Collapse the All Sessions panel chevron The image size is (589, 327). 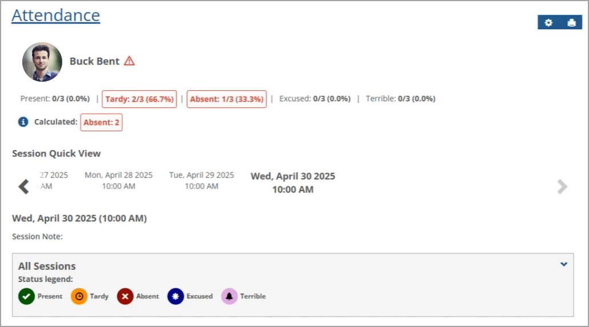click(563, 264)
